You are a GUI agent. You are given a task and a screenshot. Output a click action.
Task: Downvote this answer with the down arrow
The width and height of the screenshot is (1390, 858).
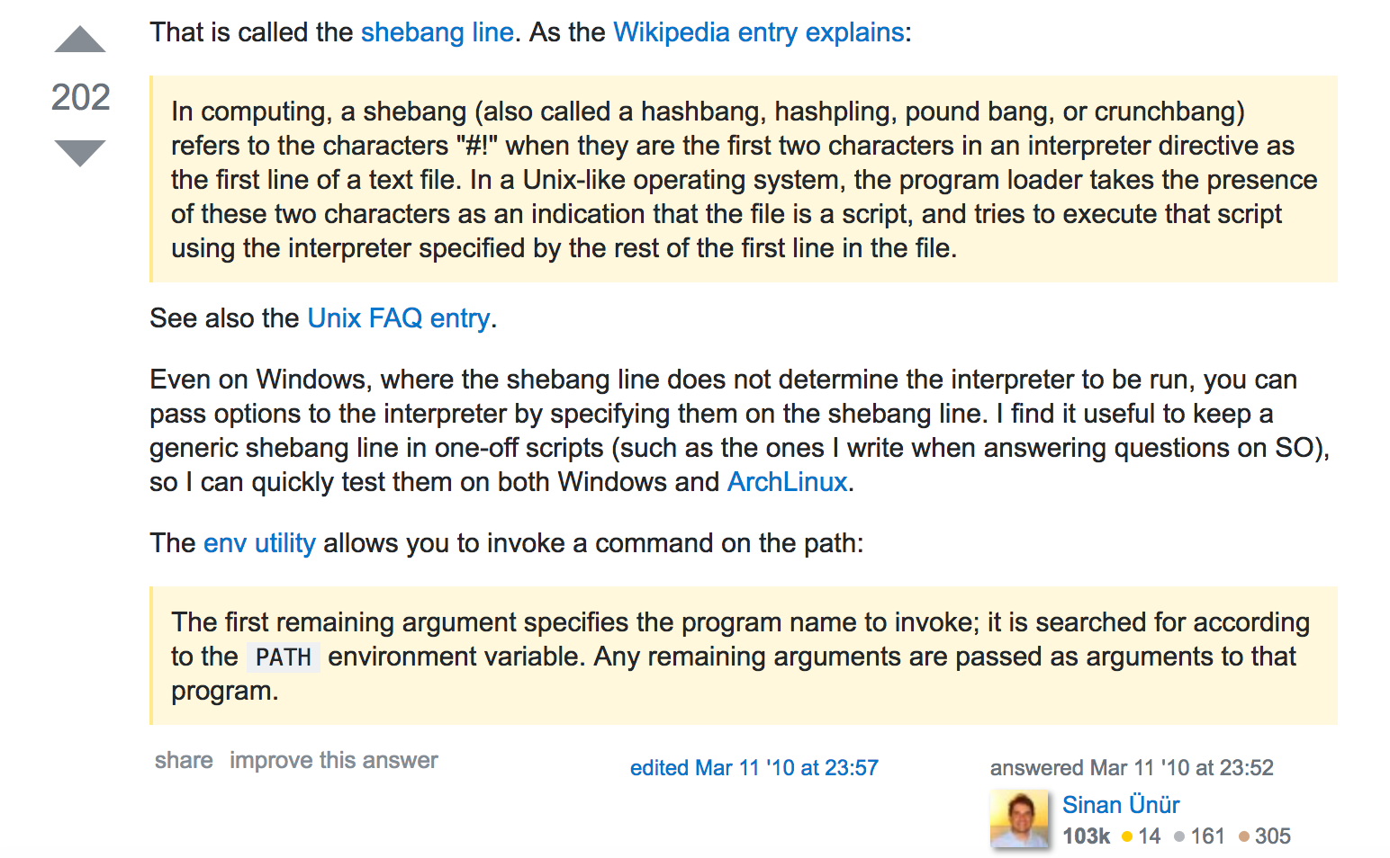tap(80, 152)
